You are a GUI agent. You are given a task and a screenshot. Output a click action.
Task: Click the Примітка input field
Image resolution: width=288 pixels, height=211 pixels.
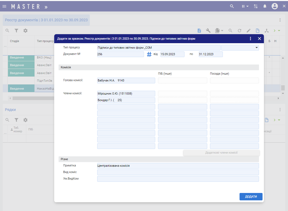pyautogui.click(x=178, y=166)
